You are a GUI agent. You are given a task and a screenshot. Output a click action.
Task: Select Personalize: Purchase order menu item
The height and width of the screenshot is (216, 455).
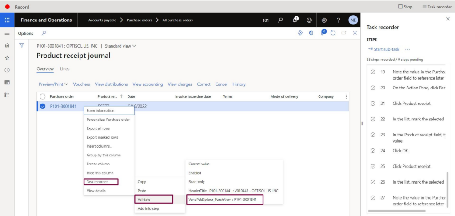pos(109,120)
